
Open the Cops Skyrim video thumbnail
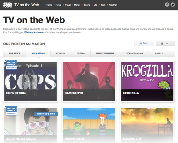(30, 81)
